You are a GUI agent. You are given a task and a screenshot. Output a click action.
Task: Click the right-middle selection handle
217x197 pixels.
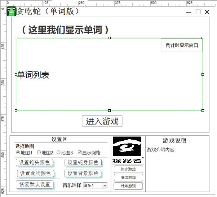point(203,75)
